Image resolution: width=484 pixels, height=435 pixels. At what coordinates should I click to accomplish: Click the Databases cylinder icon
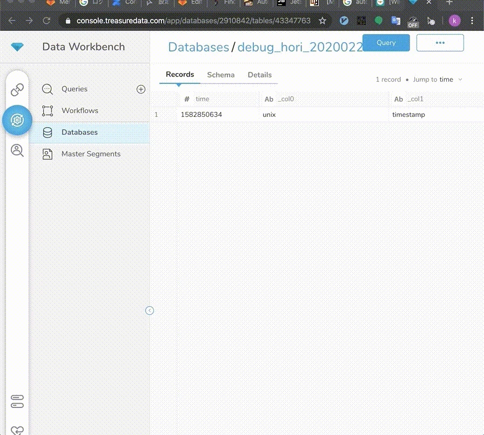[x=47, y=133]
